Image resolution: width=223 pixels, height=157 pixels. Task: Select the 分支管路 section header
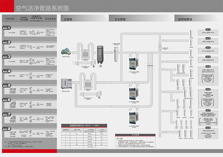click(x=120, y=19)
